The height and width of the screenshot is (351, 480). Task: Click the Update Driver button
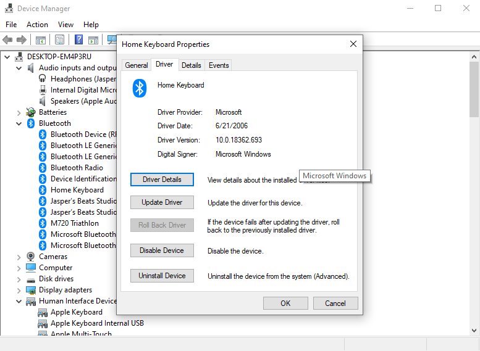(162, 202)
